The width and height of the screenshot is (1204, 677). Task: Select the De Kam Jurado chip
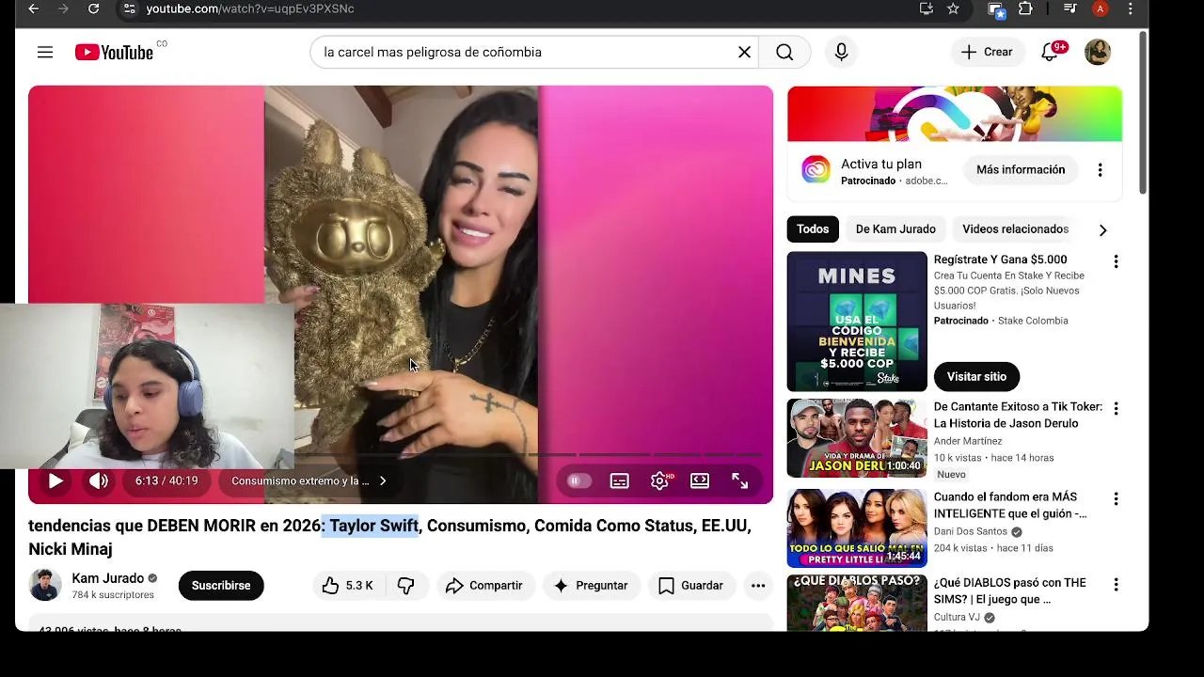[895, 229]
